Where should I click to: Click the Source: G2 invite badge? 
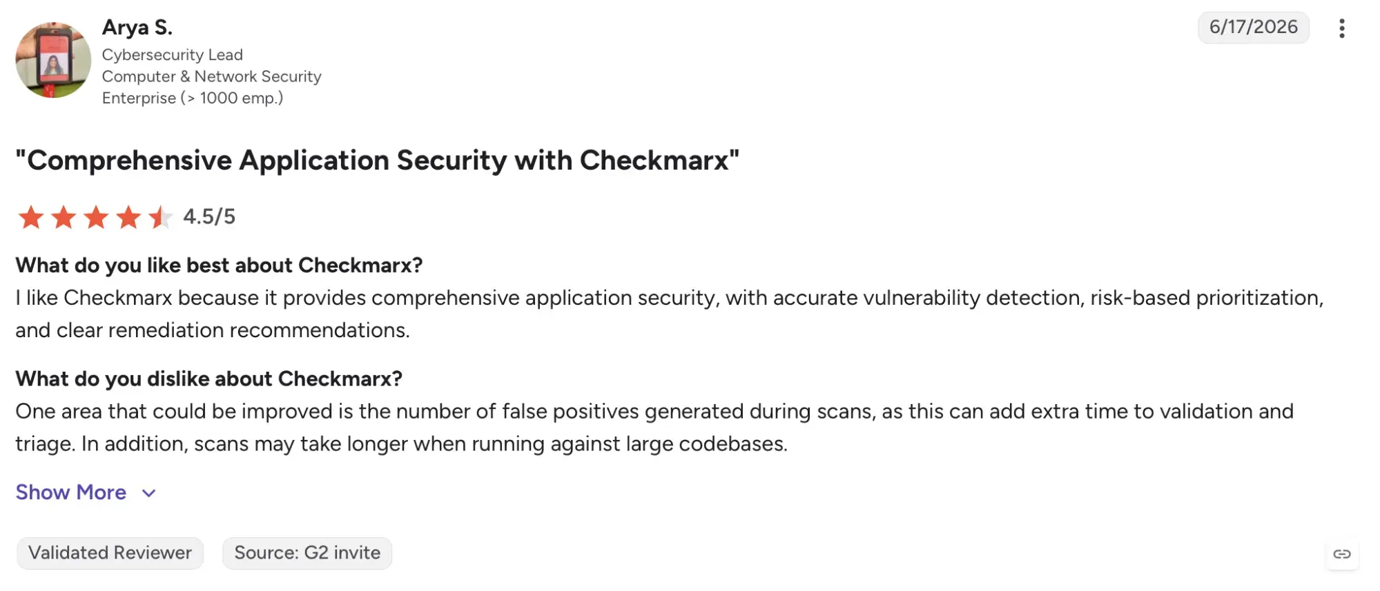coord(307,553)
